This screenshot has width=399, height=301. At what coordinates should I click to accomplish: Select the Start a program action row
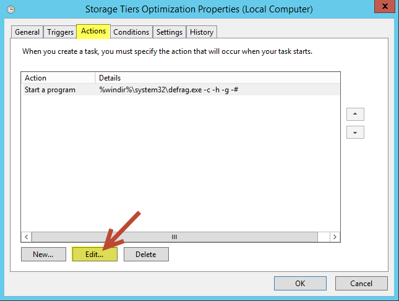(181, 90)
